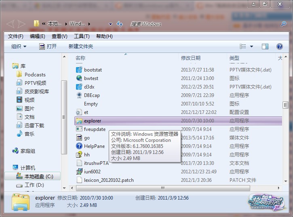The width and height of the screenshot is (293, 217).
Task: Open the PPTV视频 library
Action: [31, 83]
